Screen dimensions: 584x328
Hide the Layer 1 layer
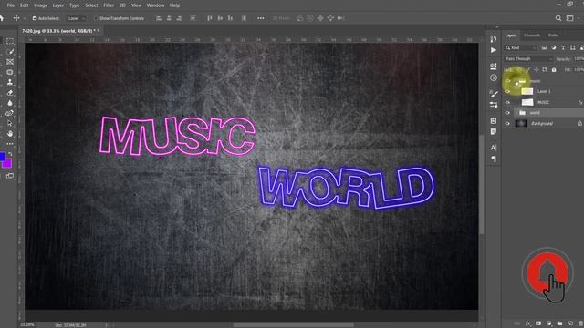point(507,91)
